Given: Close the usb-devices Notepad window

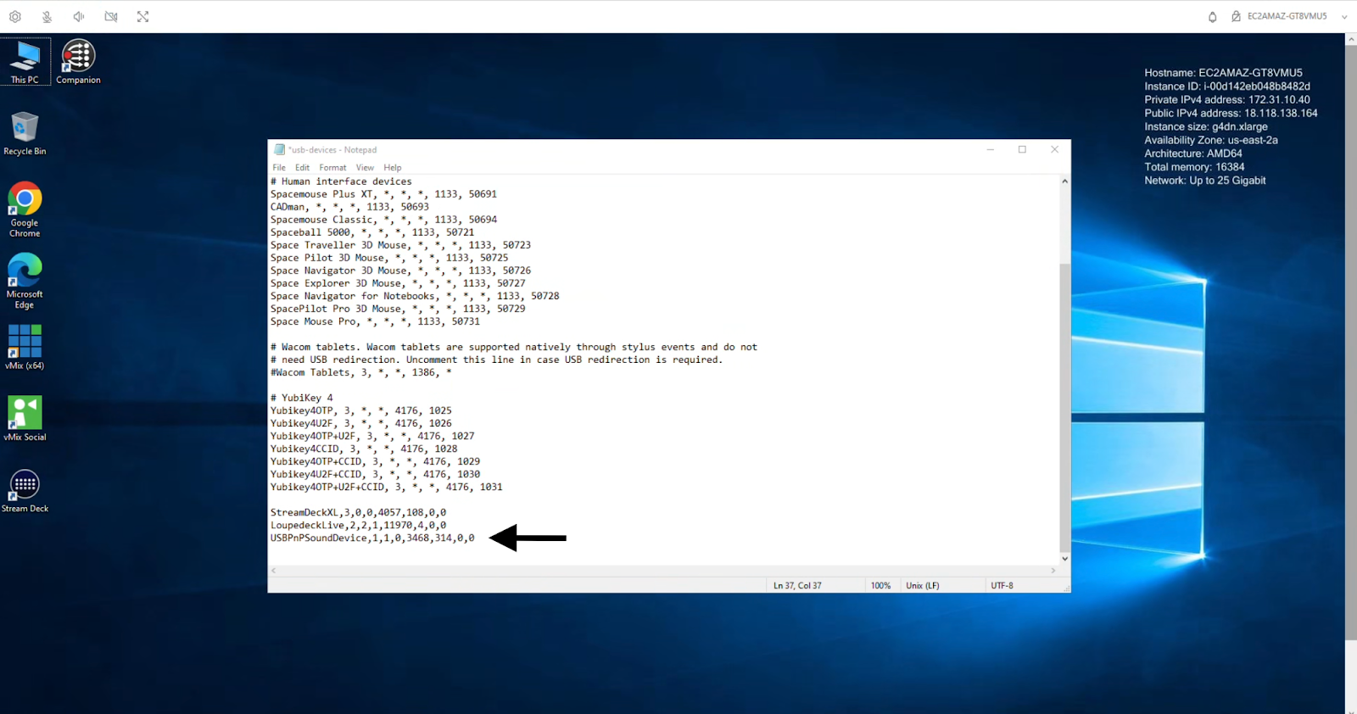Looking at the screenshot, I should point(1054,150).
